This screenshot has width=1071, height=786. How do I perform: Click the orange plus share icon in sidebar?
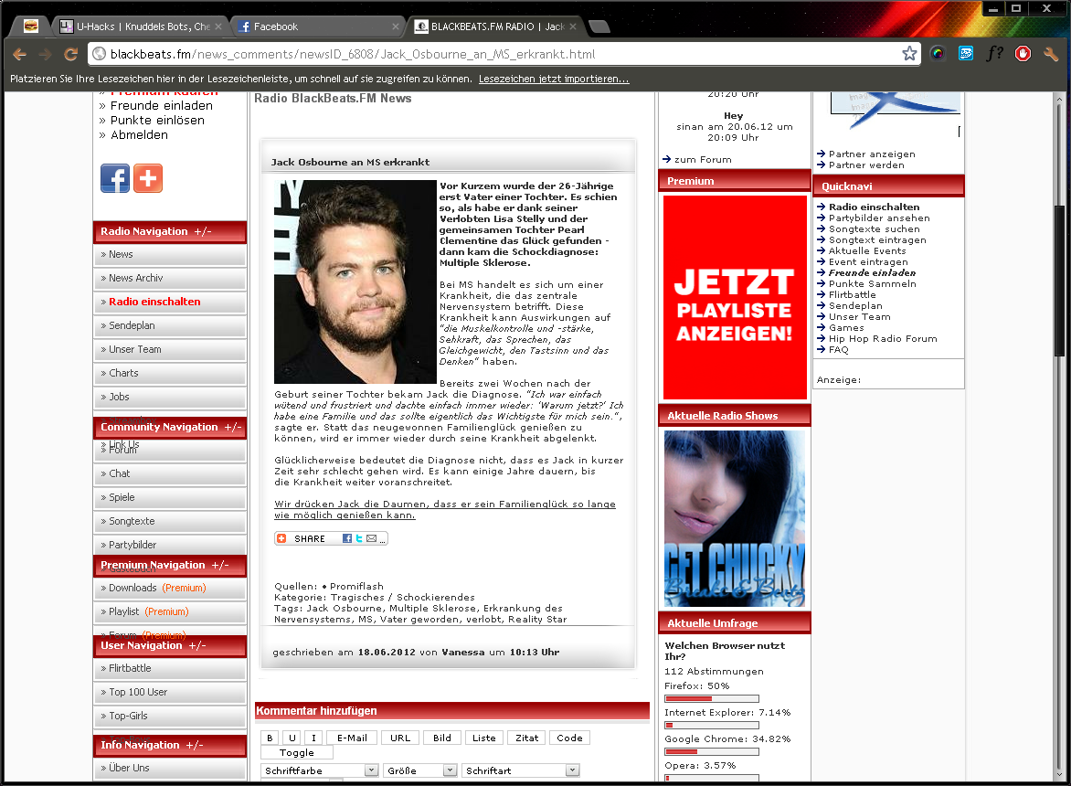(147, 178)
